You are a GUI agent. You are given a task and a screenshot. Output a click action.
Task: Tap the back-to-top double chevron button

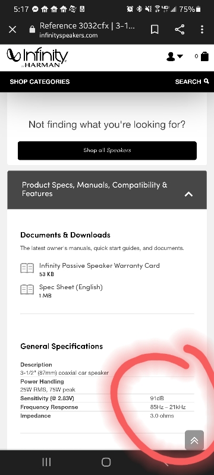(194, 440)
